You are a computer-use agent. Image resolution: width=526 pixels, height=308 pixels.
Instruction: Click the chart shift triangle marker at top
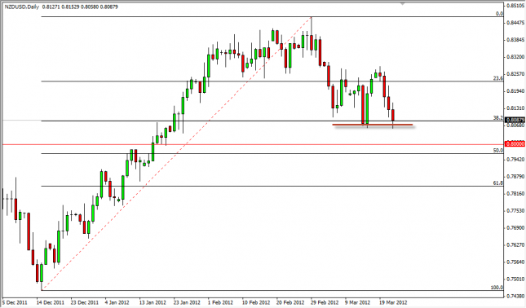pos(402,4)
